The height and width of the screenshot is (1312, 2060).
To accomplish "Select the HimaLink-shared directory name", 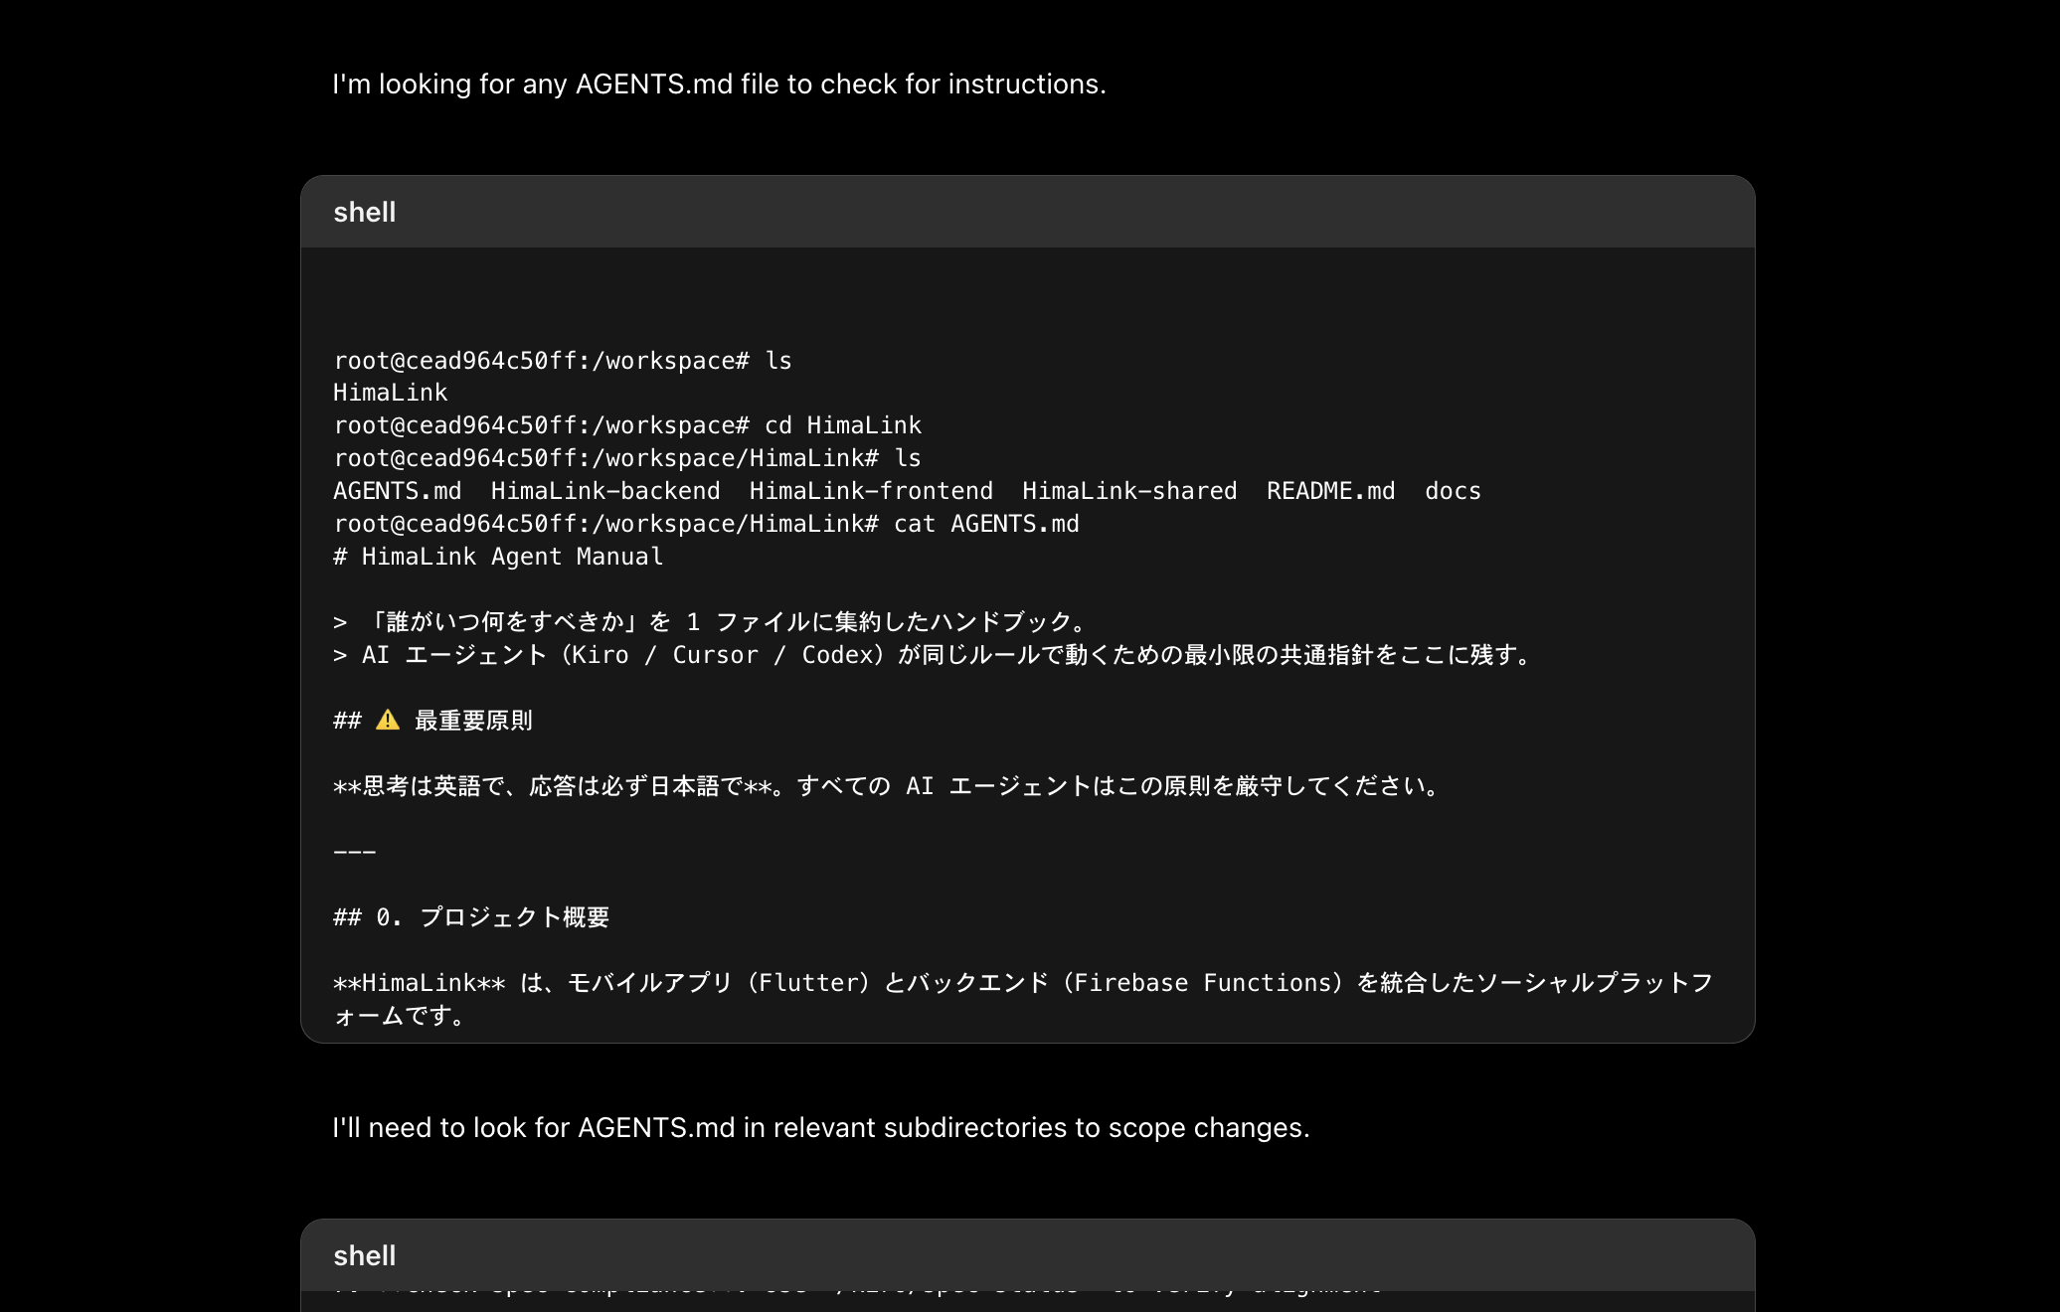I will coord(1127,490).
